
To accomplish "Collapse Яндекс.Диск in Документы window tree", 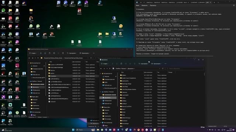I will click(x=101, y=107).
